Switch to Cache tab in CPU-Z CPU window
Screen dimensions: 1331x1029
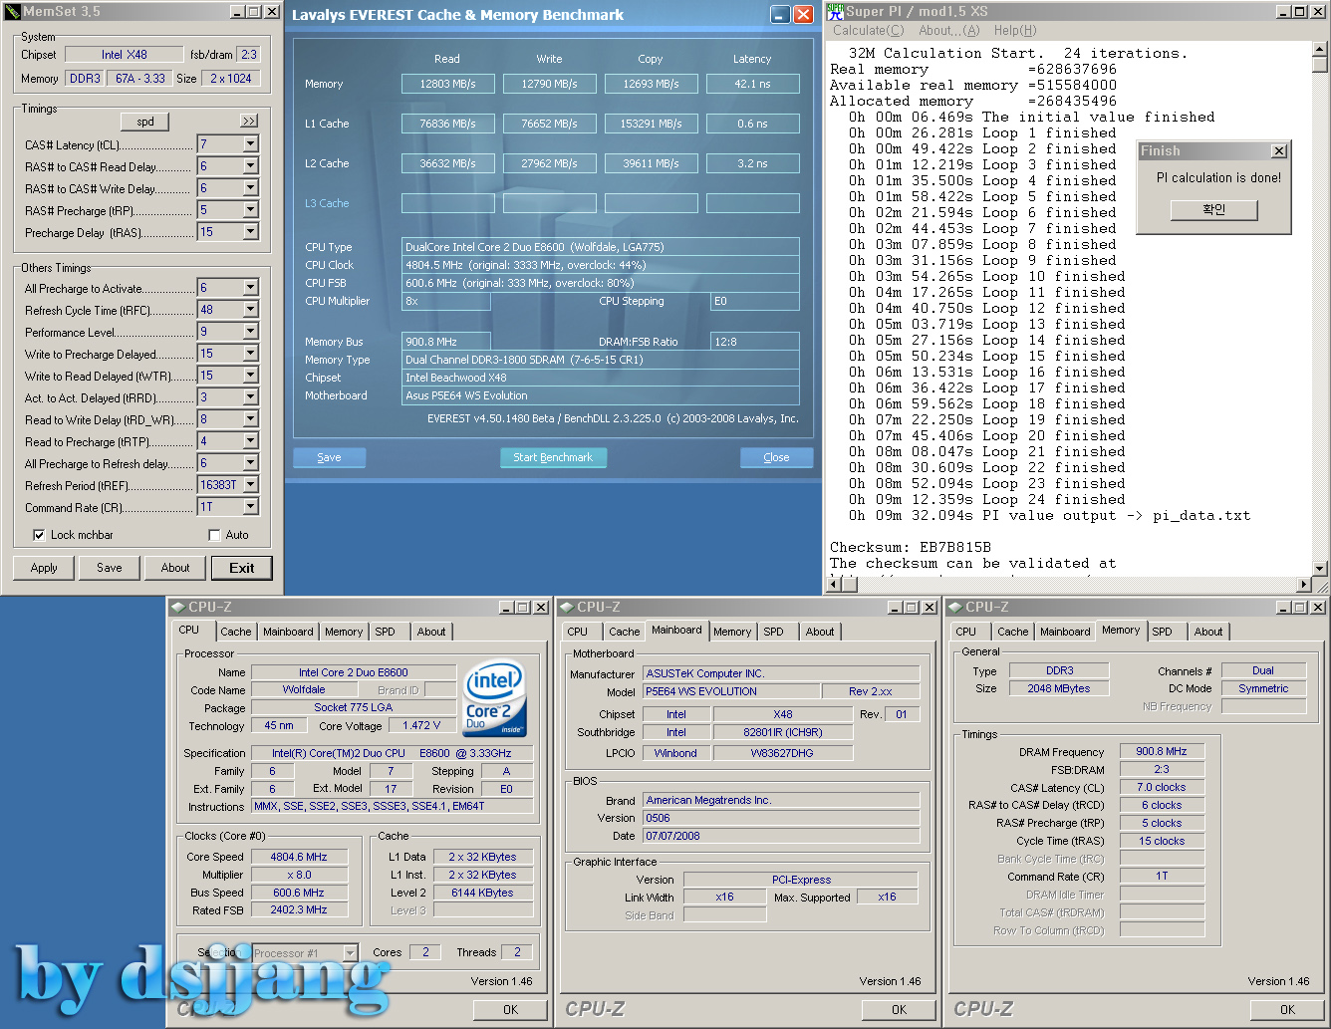tap(236, 632)
